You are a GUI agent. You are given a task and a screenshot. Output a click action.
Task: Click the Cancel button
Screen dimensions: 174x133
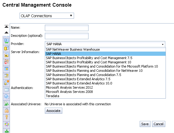pyautogui.click(x=158, y=124)
